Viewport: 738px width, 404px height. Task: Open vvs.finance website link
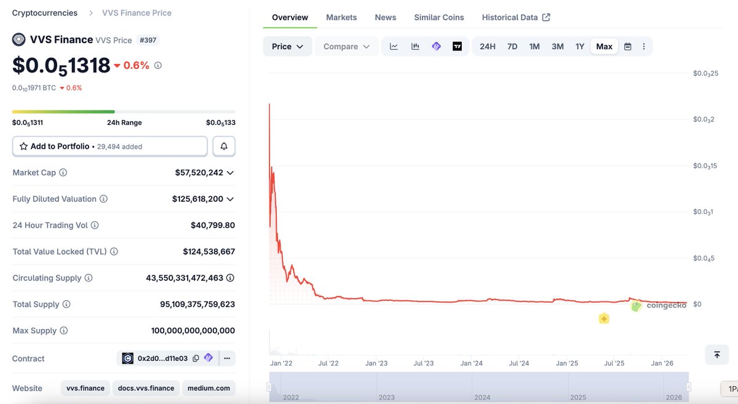point(85,388)
